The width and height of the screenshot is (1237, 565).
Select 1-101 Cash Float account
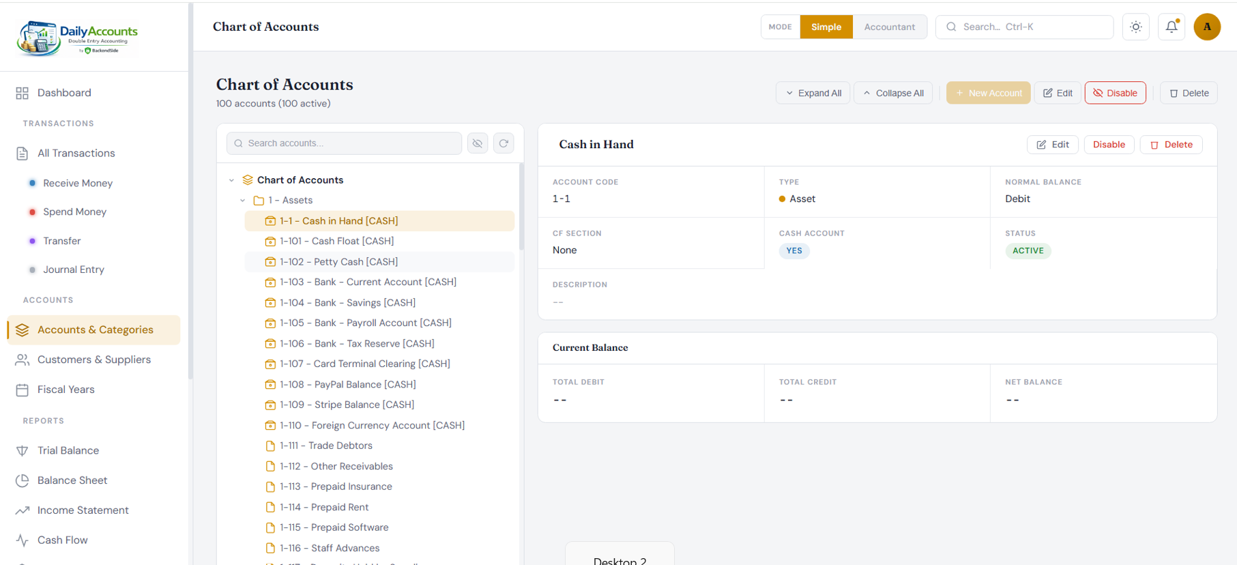coord(379,241)
